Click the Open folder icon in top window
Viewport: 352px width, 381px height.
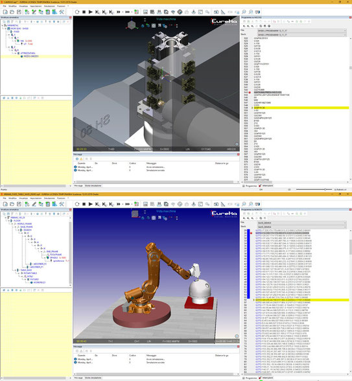12,12
